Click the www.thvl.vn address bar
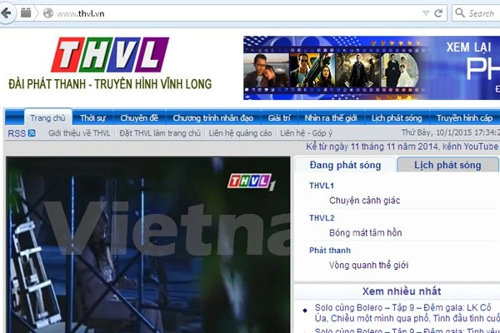 point(230,13)
